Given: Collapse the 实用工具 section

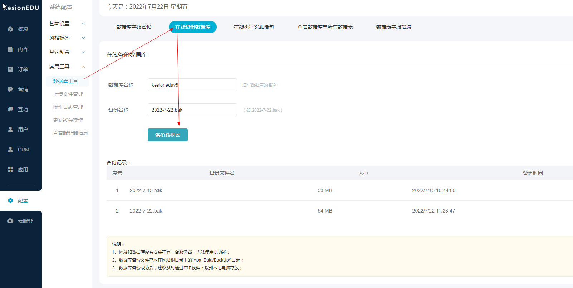Looking at the screenshot, I should tap(83, 67).
